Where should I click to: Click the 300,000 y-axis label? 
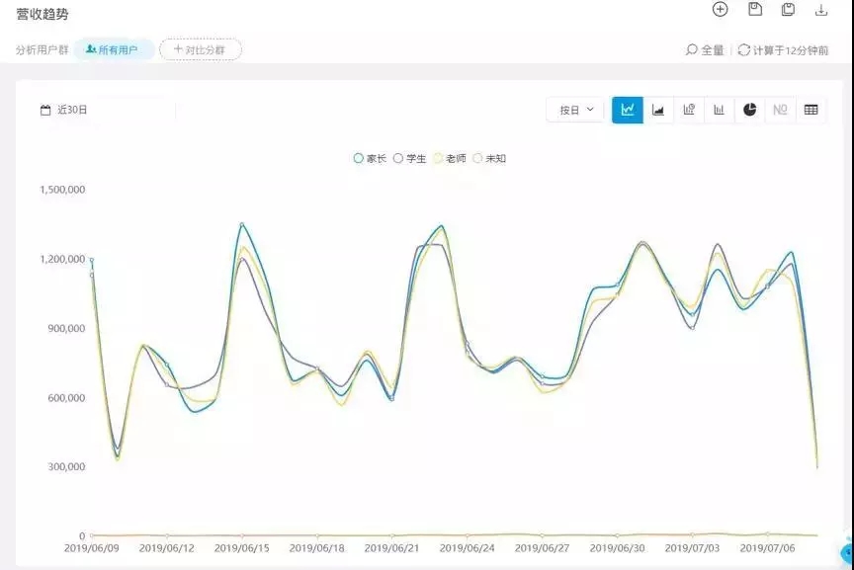point(66,466)
